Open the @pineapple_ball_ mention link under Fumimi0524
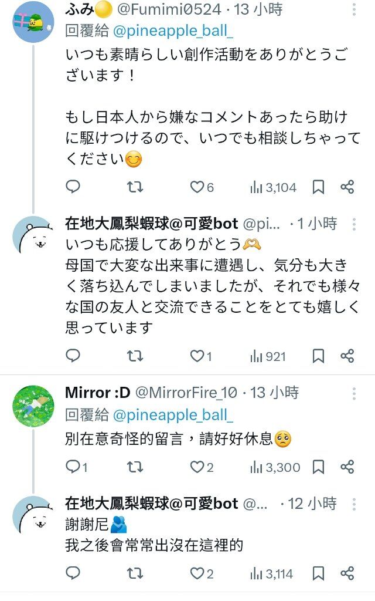The width and height of the screenshot is (375, 601). coord(172,31)
